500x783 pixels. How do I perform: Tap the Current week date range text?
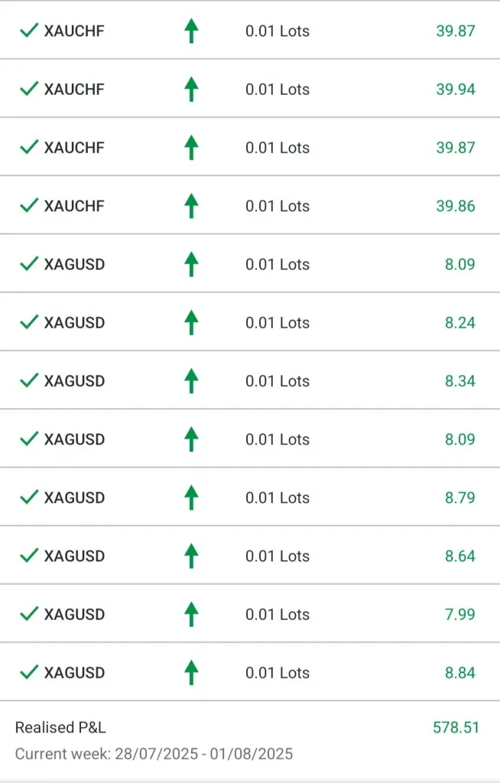click(154, 753)
